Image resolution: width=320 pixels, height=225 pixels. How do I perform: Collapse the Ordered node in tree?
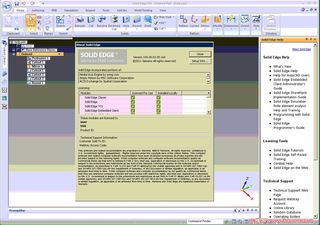tap(14, 54)
